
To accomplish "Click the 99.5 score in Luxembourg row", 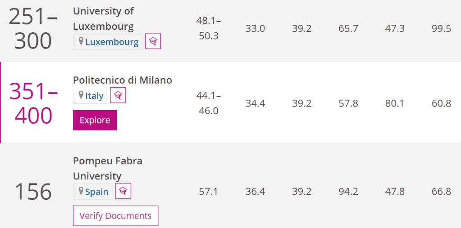I will (441, 29).
